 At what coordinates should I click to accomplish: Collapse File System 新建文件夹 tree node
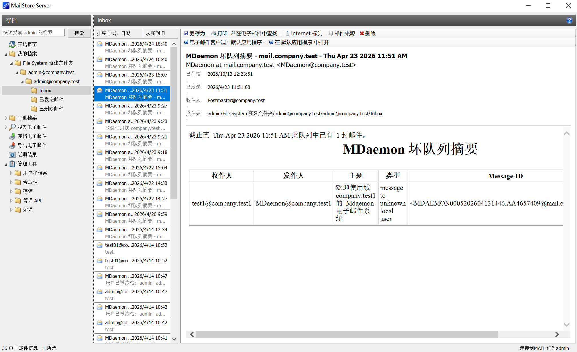click(x=11, y=63)
